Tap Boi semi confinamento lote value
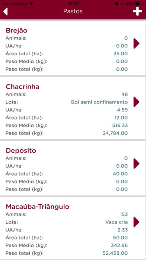This screenshot has width=146, height=260. pos(99,102)
